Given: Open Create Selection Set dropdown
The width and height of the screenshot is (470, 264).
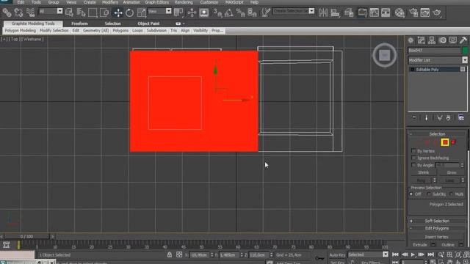Looking at the screenshot, I should point(311,11).
